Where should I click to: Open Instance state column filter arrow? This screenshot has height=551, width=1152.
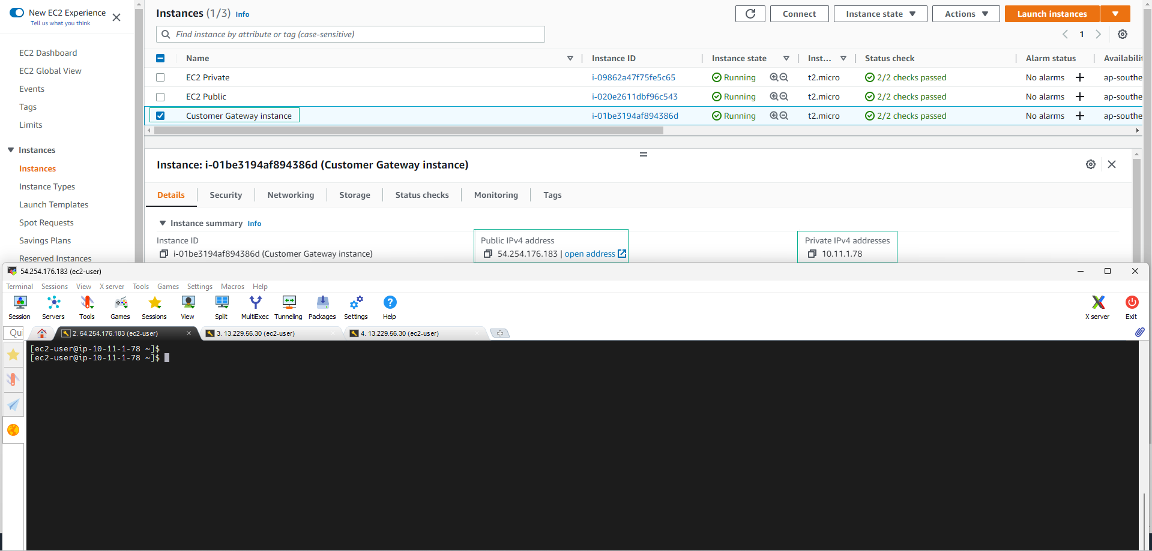[786, 58]
